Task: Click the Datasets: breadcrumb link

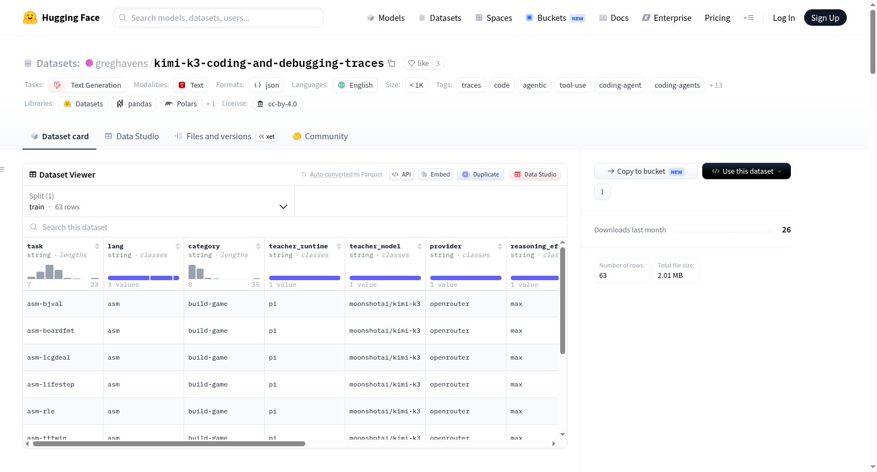Action: 58,63
